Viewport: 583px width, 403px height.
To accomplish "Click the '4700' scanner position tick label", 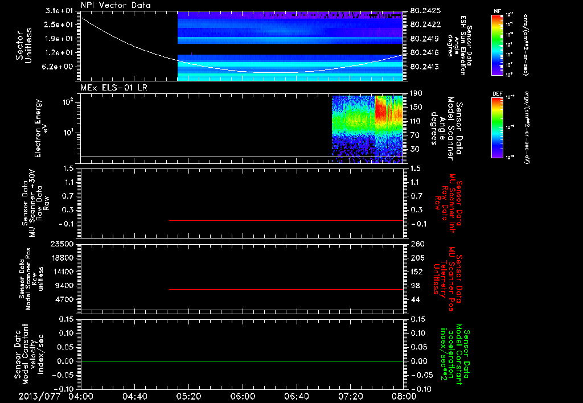I will click(x=65, y=299).
